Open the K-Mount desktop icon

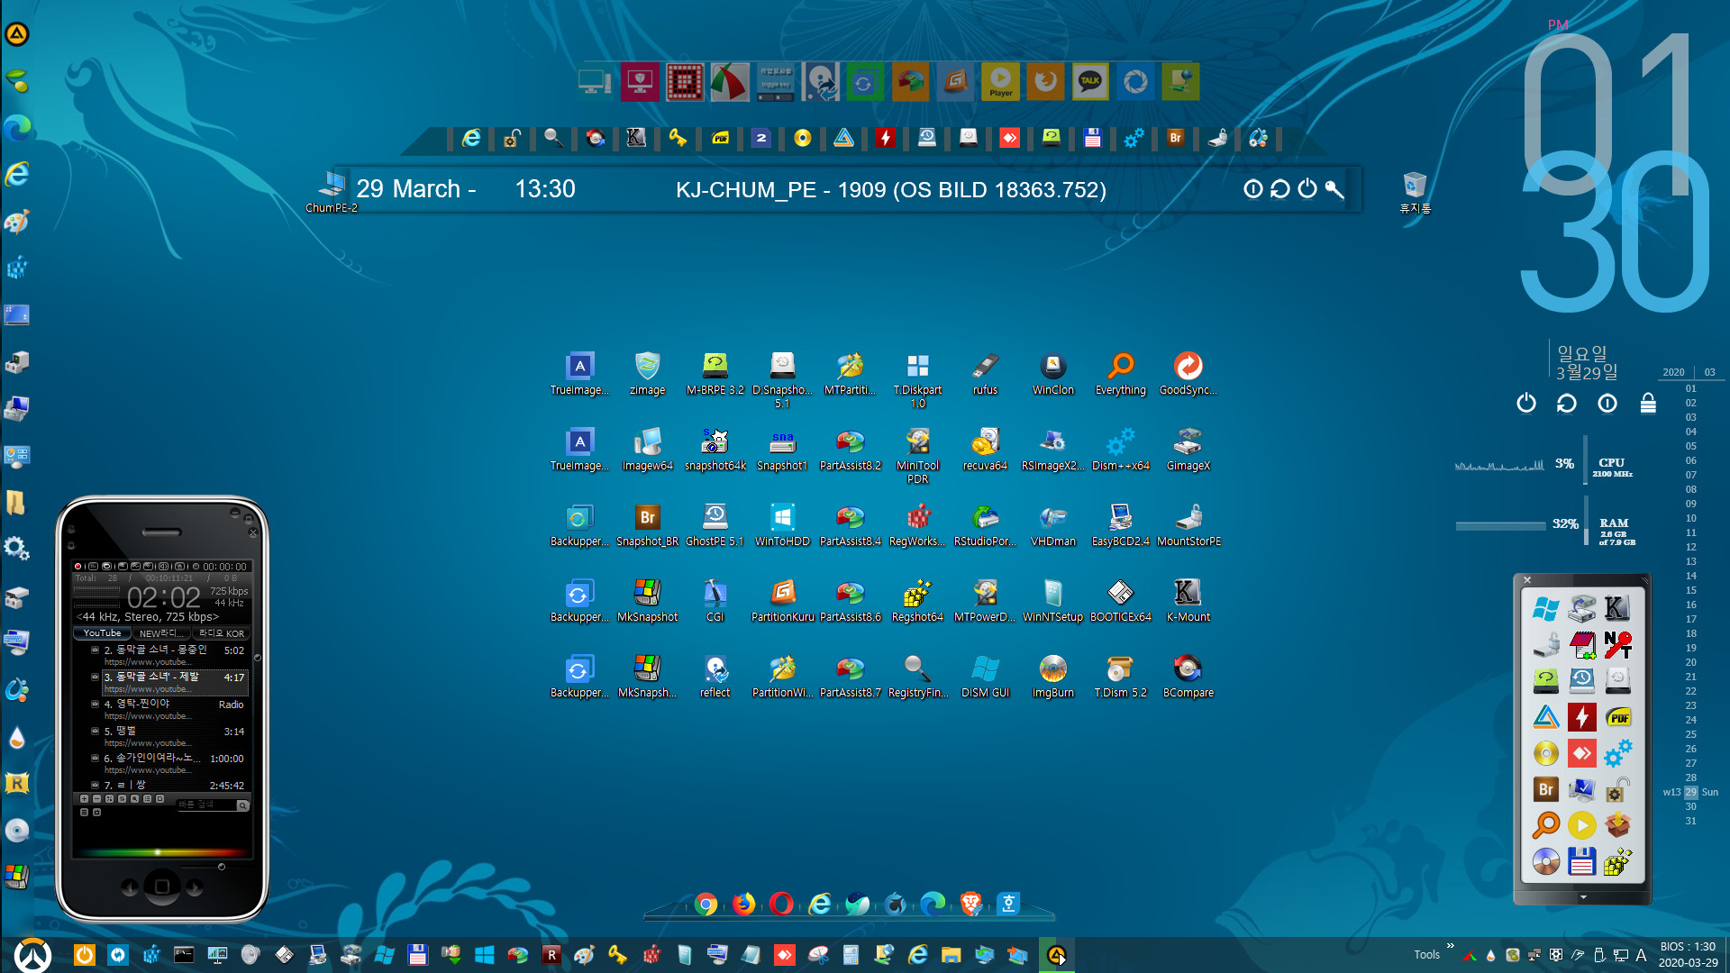[1188, 601]
